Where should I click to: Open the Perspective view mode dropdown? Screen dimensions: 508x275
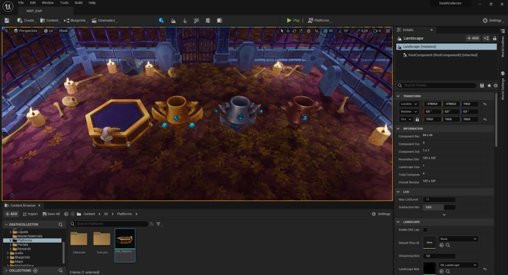(x=26, y=31)
